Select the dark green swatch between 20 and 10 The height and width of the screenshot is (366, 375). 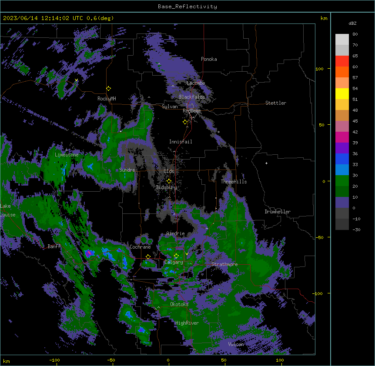[x=342, y=192]
